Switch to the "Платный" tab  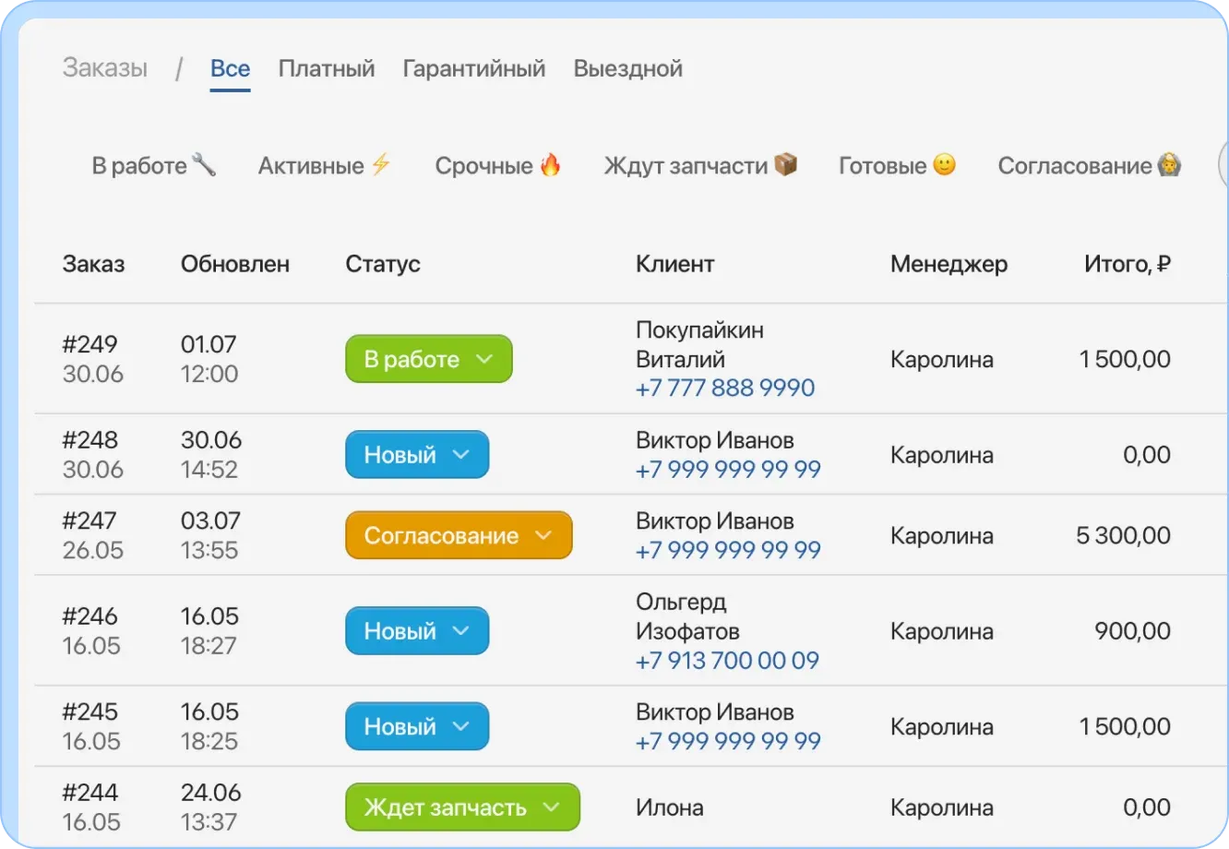[326, 68]
